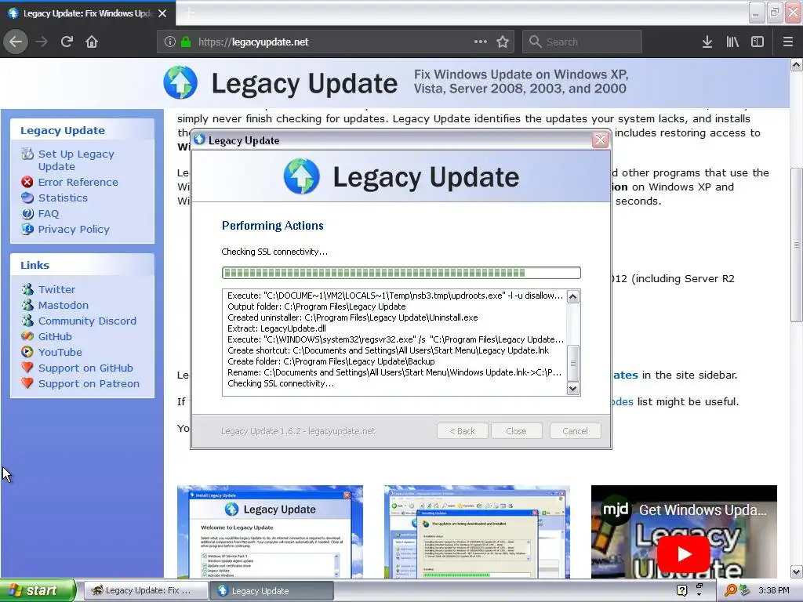The height and width of the screenshot is (602, 803).
Task: Open the FAQ link
Action: coord(49,213)
